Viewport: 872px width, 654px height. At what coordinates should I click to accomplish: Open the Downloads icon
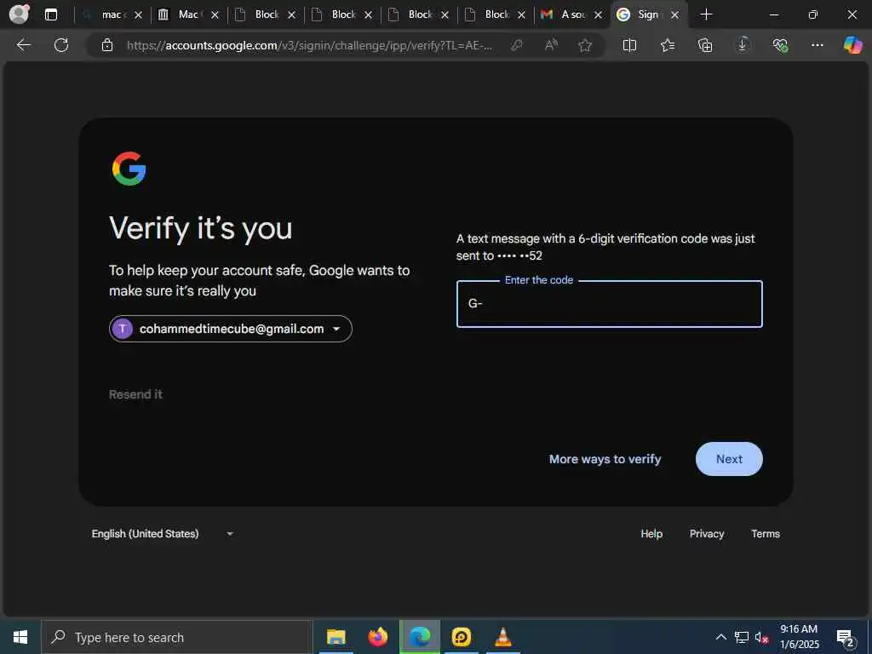tap(743, 45)
